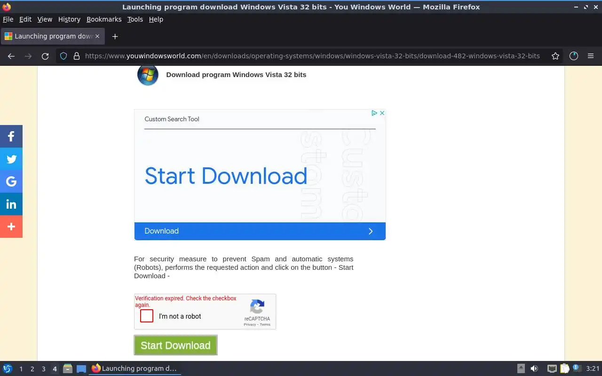Close the Custom Search Tool ad

382,113
